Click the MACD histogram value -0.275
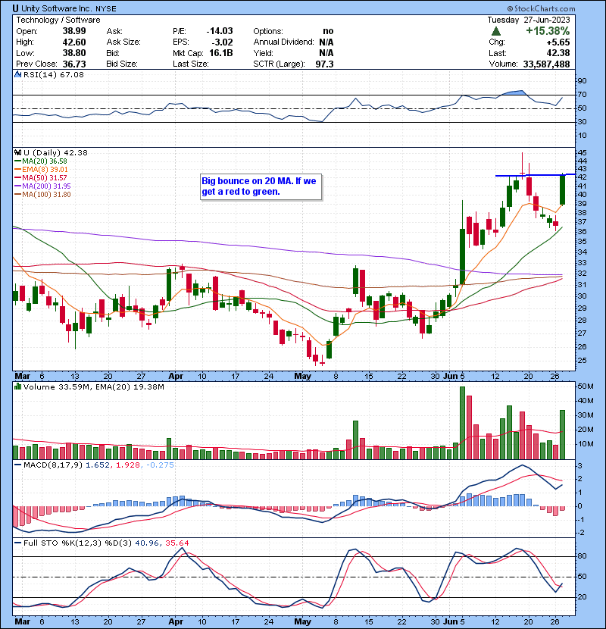606x629 pixels. point(160,465)
